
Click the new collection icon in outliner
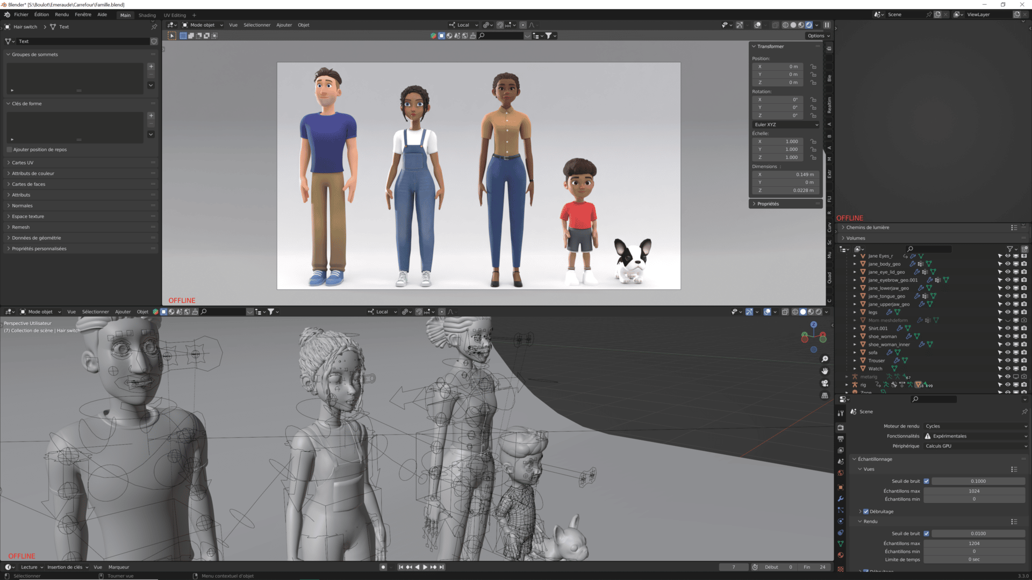(x=1025, y=249)
